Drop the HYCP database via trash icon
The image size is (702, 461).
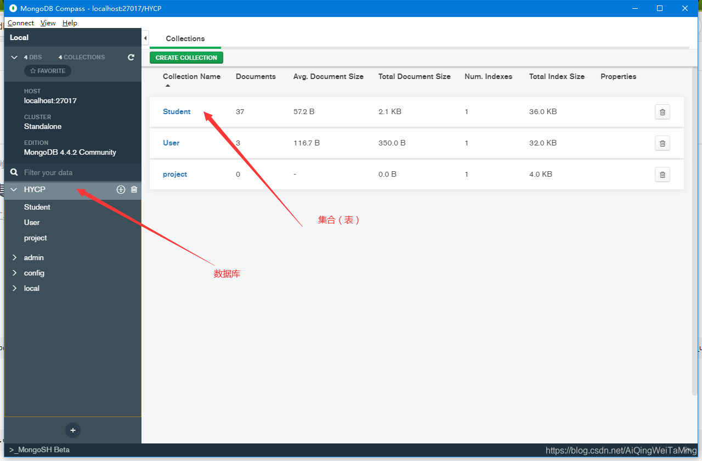coord(134,189)
